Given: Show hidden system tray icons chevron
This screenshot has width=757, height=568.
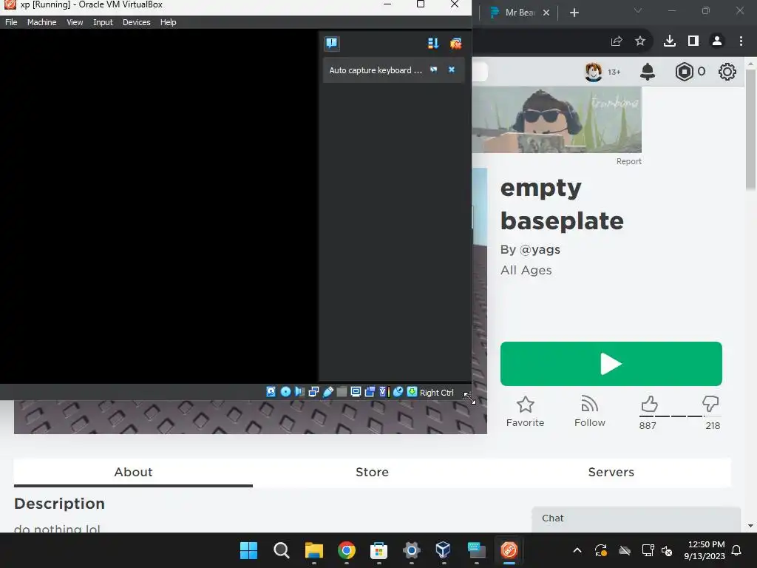Looking at the screenshot, I should click(x=577, y=550).
